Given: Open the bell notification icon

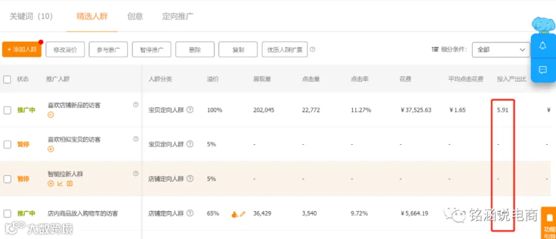Looking at the screenshot, I should [x=542, y=46].
